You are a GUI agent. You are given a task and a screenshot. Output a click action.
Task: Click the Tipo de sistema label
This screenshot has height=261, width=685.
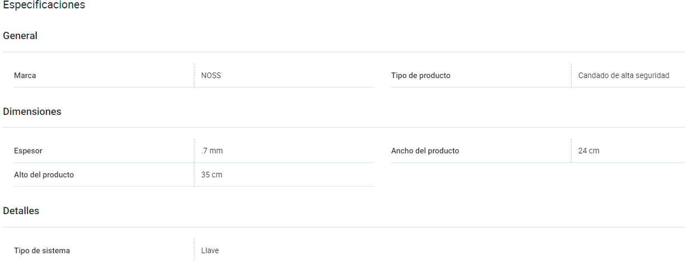coord(42,250)
